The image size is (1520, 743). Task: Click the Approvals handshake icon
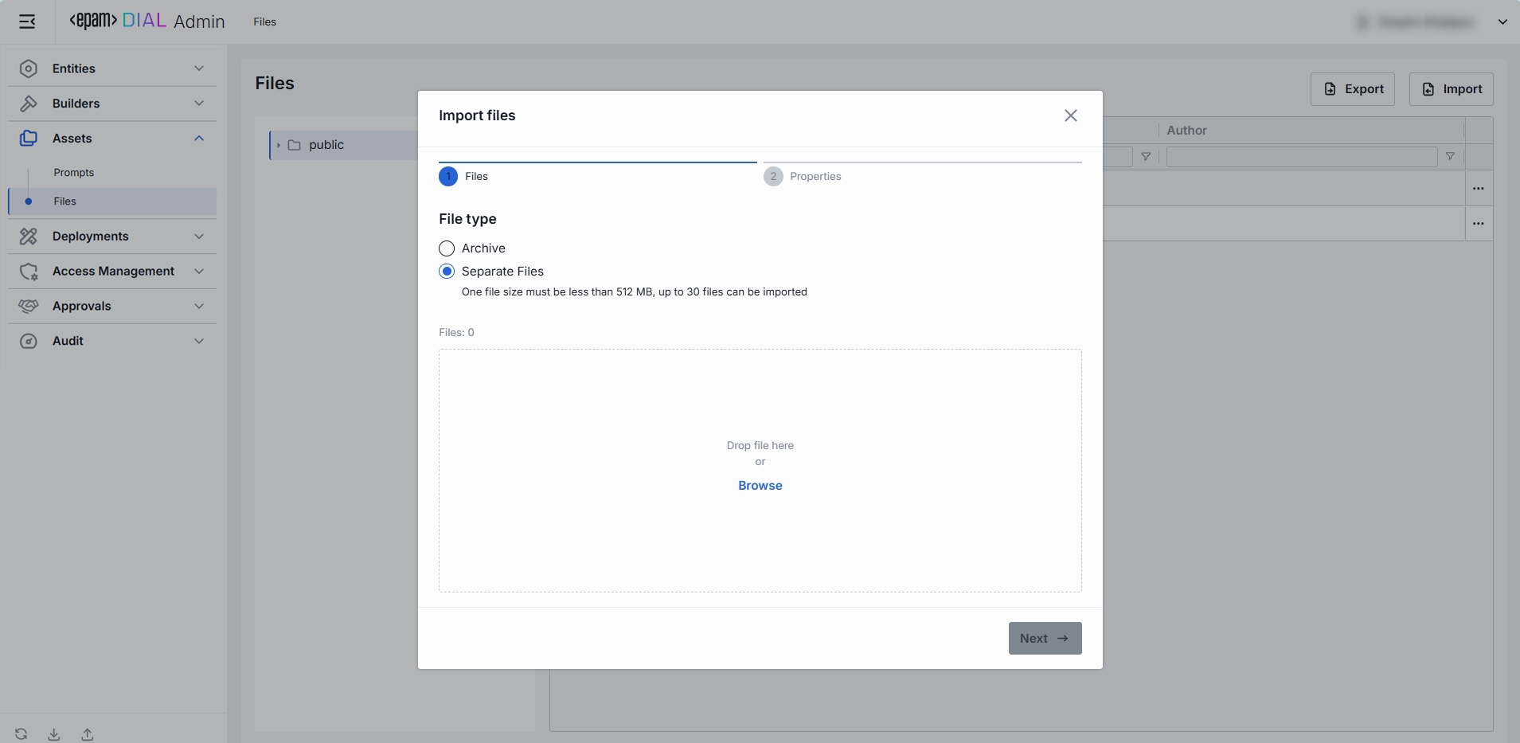(29, 306)
